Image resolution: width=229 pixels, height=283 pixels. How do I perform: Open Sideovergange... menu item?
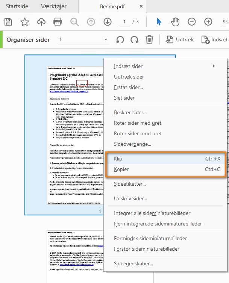click(165, 144)
